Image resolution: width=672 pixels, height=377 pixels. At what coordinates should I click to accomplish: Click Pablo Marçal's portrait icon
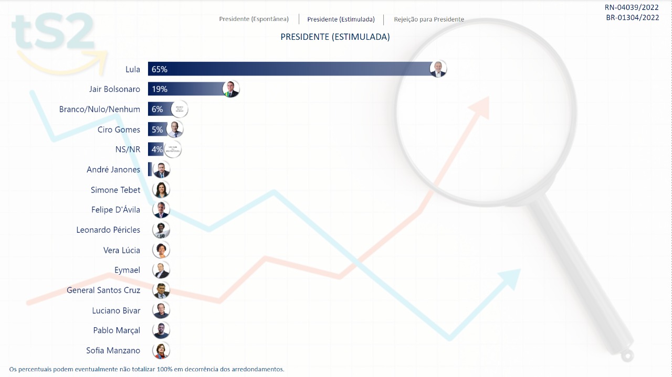pyautogui.click(x=161, y=330)
